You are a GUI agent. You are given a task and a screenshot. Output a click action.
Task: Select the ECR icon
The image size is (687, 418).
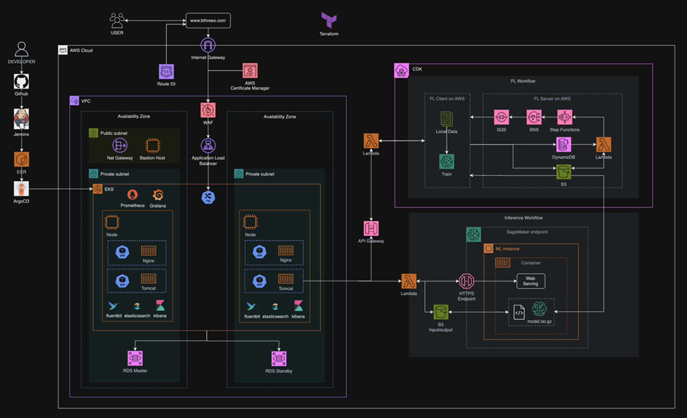(x=21, y=159)
